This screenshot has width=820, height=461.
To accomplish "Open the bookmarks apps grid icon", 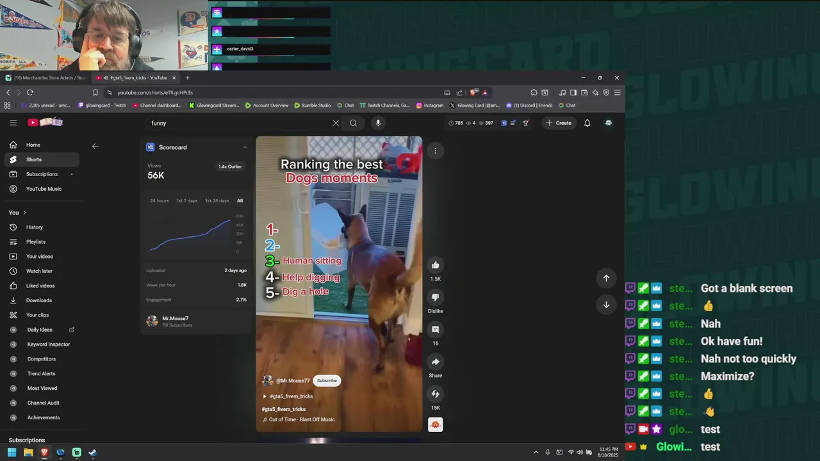I will 8,105.
